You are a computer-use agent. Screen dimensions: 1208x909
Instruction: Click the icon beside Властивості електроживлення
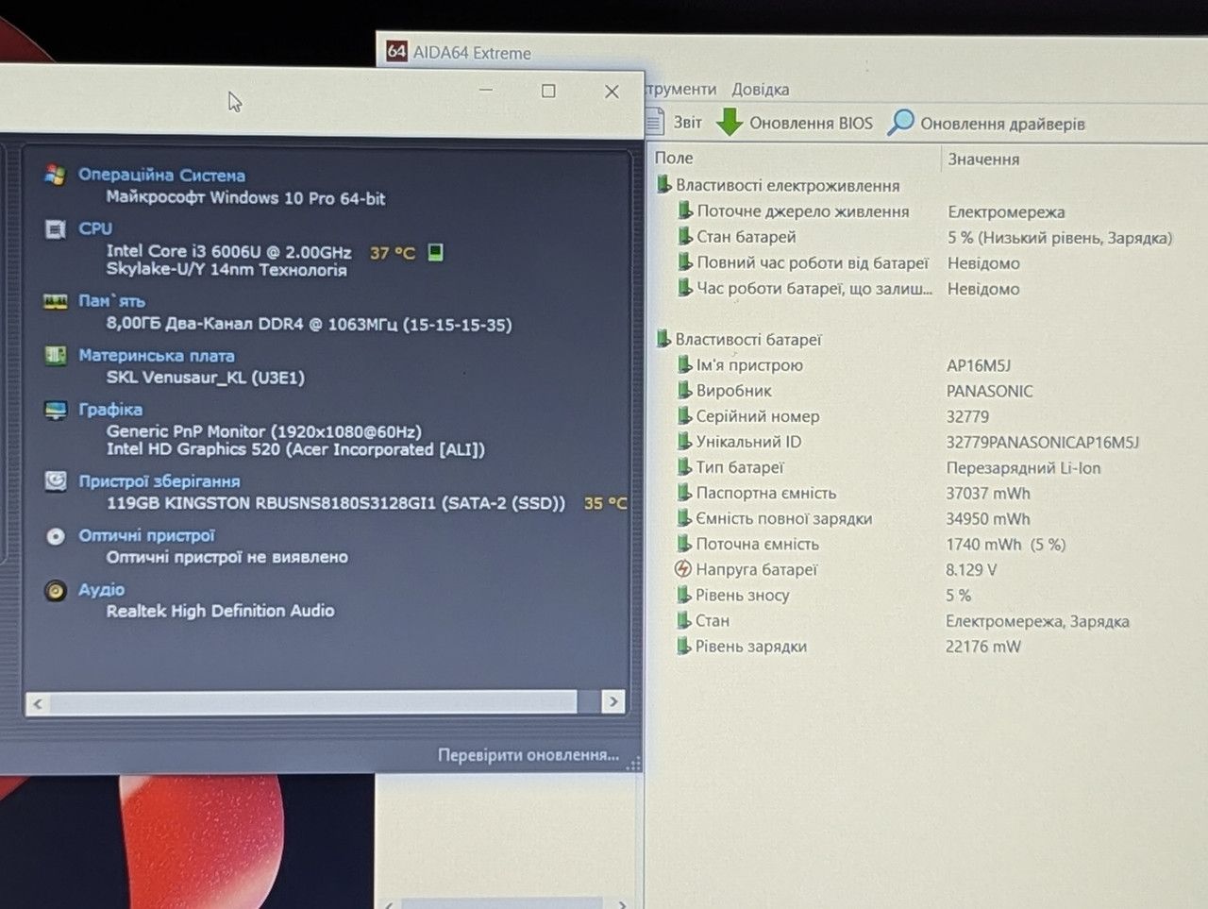tap(664, 184)
